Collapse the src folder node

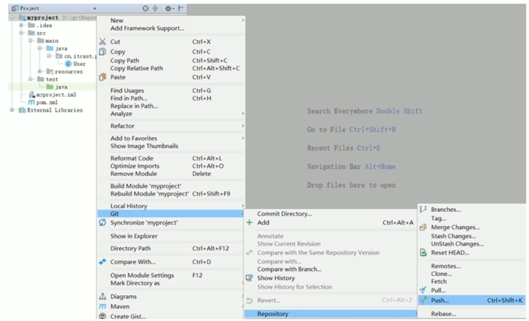click(x=21, y=33)
